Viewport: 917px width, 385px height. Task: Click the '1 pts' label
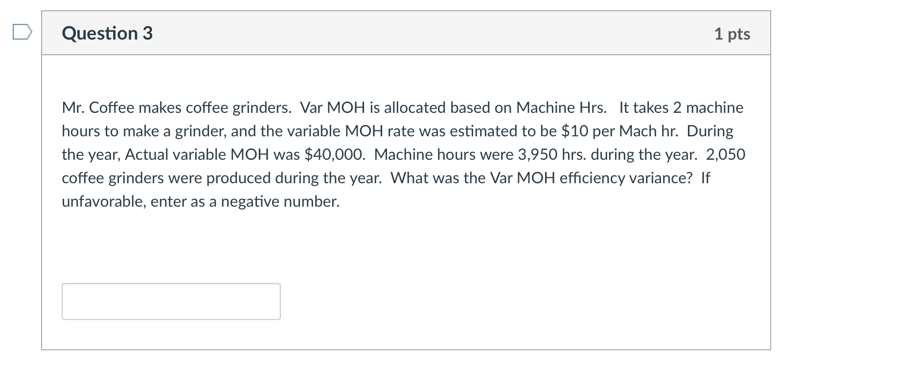732,34
